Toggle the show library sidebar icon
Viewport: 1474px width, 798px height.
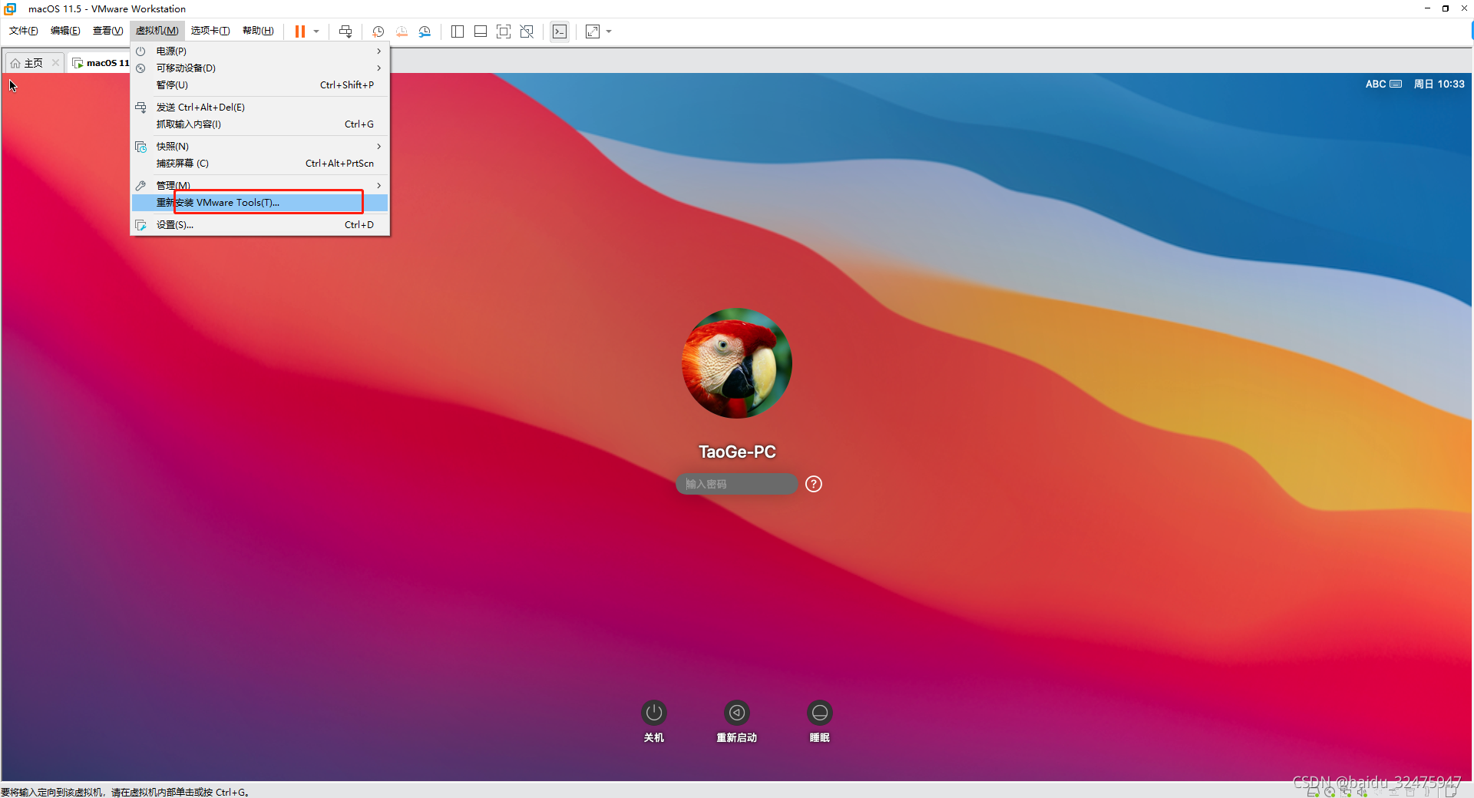click(458, 31)
